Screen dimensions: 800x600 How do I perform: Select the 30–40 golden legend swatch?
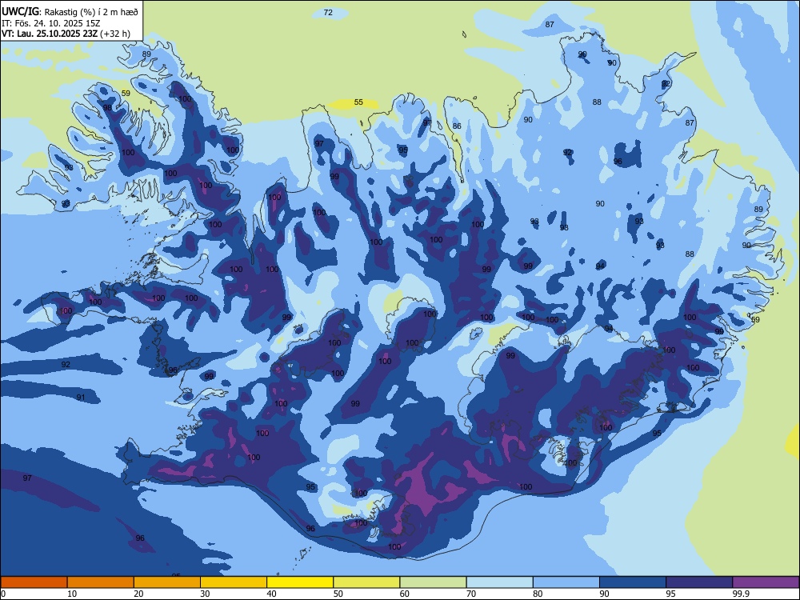(x=234, y=582)
